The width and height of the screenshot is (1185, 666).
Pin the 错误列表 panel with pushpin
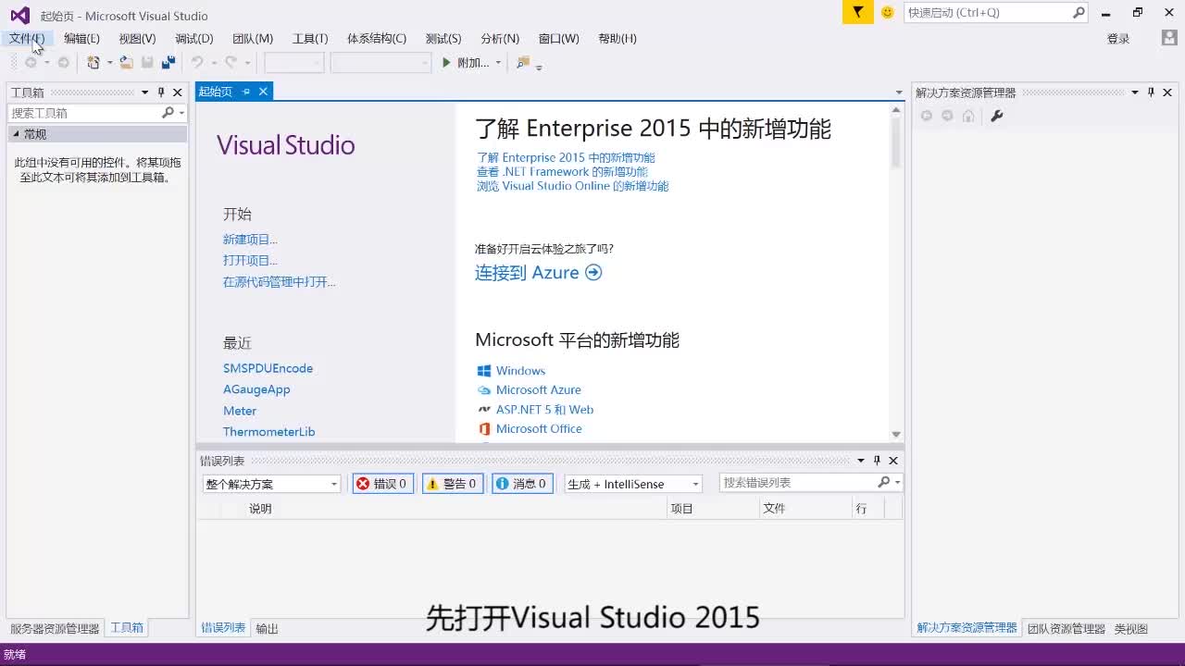pyautogui.click(x=877, y=461)
